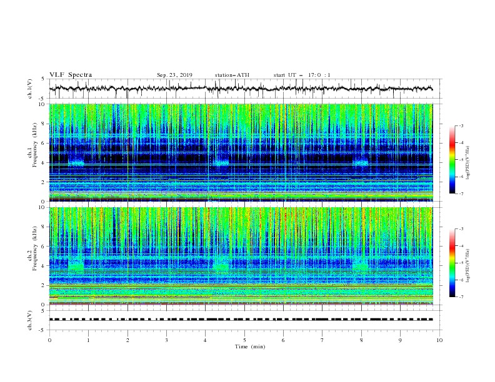
Task: Click the "station=ATH" header label
Action: 232,75
